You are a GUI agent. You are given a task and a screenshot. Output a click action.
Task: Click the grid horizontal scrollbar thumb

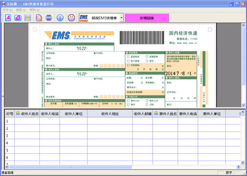70,166
